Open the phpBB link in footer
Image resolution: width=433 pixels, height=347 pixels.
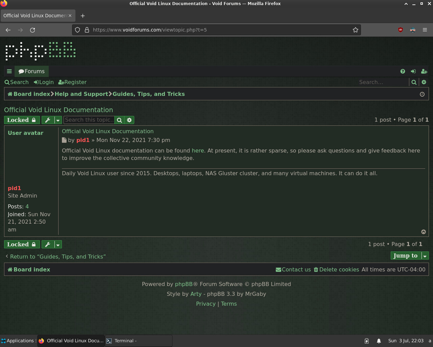click(184, 284)
